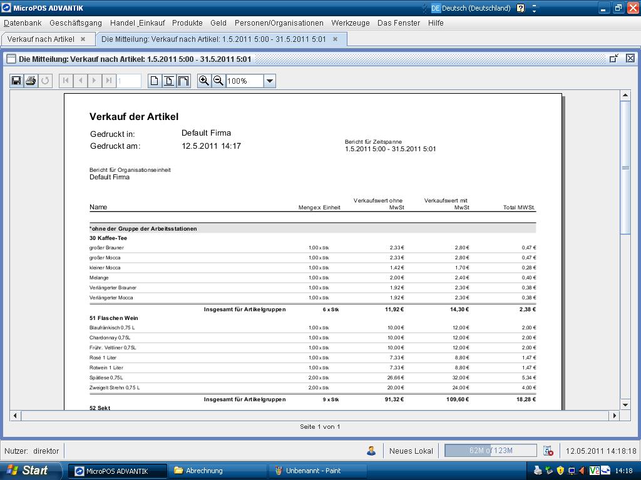Close the 'Verkauf nach Artikel' tab
The height and width of the screenshot is (480, 641).
pos(83,39)
